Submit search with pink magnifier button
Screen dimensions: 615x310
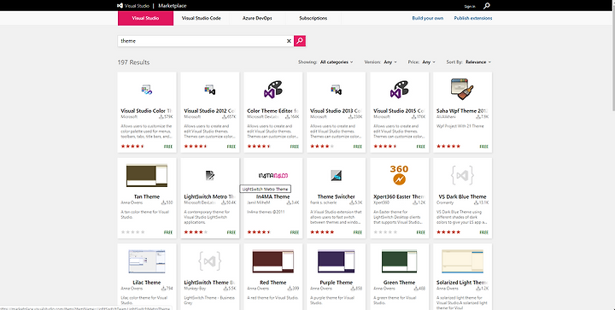[300, 41]
